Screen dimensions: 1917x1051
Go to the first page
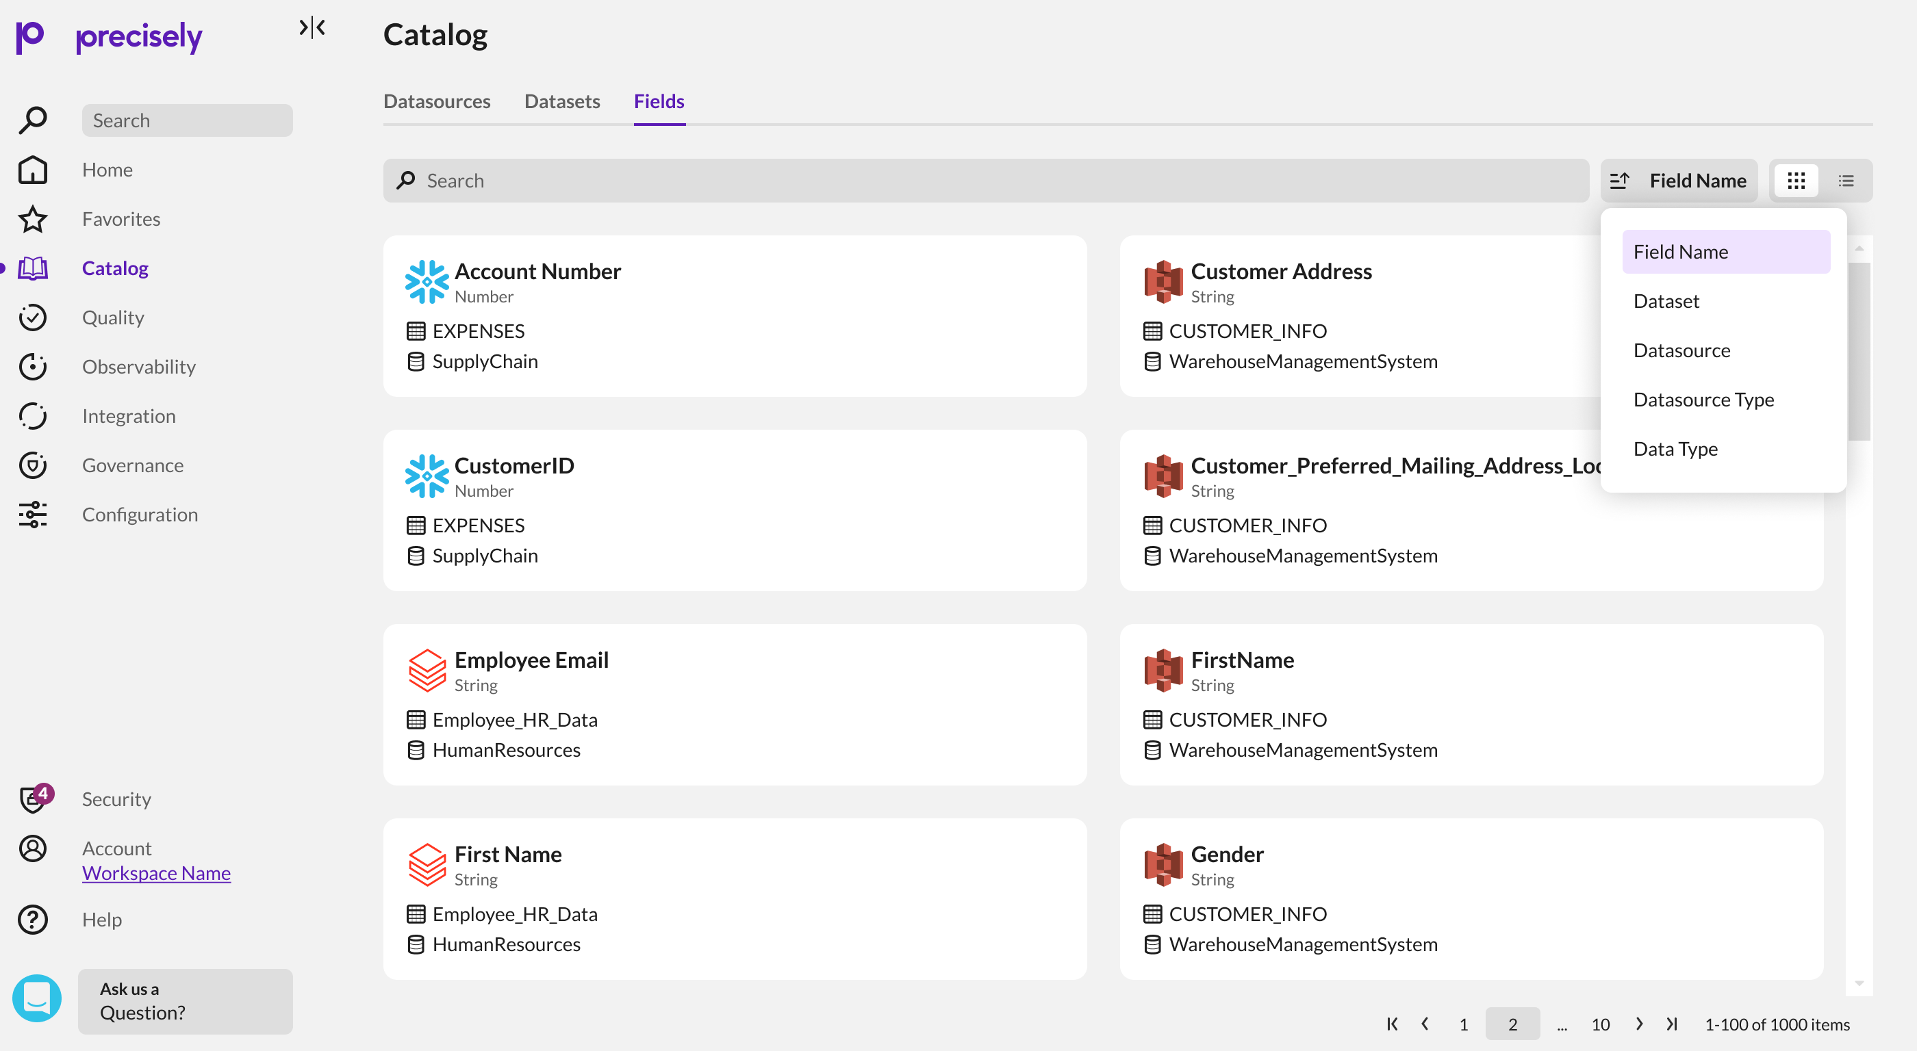coord(1393,1024)
